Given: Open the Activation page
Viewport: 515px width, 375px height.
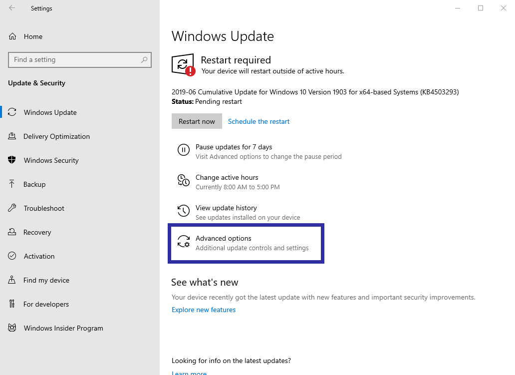Looking at the screenshot, I should click(39, 256).
